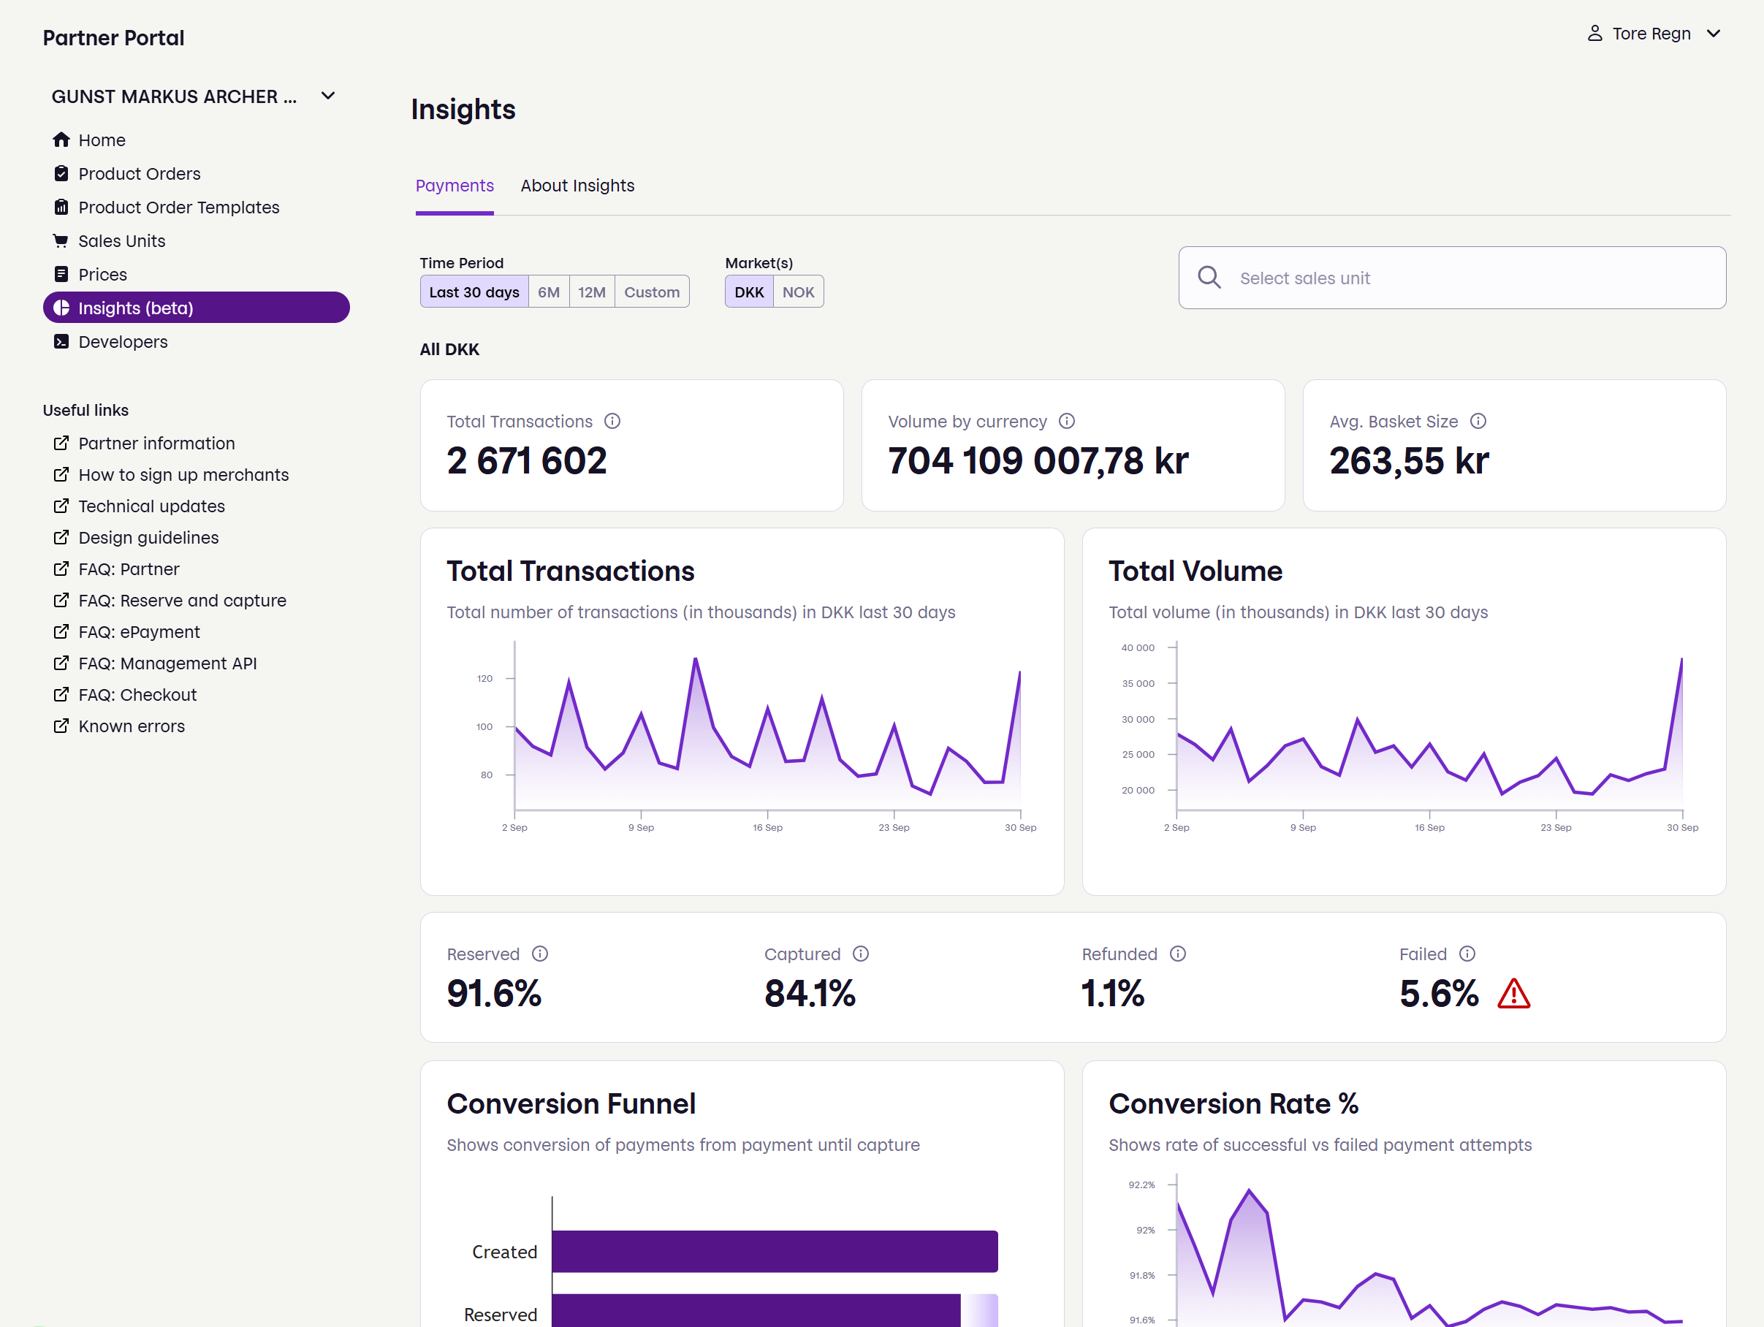1764x1327 pixels.
Task: Expand the GUNST MARKUS ARCHER partner dropdown
Action: pyautogui.click(x=328, y=96)
